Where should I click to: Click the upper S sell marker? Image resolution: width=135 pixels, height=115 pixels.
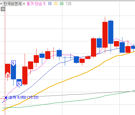tap(13, 63)
